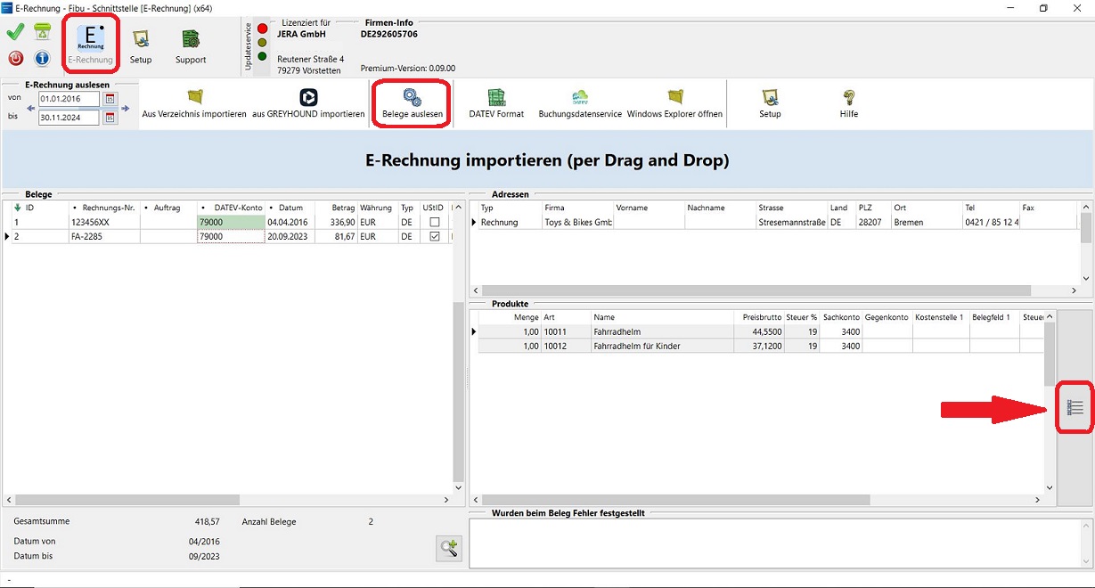Open calendar picker for the 'von' date
Image resolution: width=1095 pixels, height=588 pixels.
tap(110, 99)
